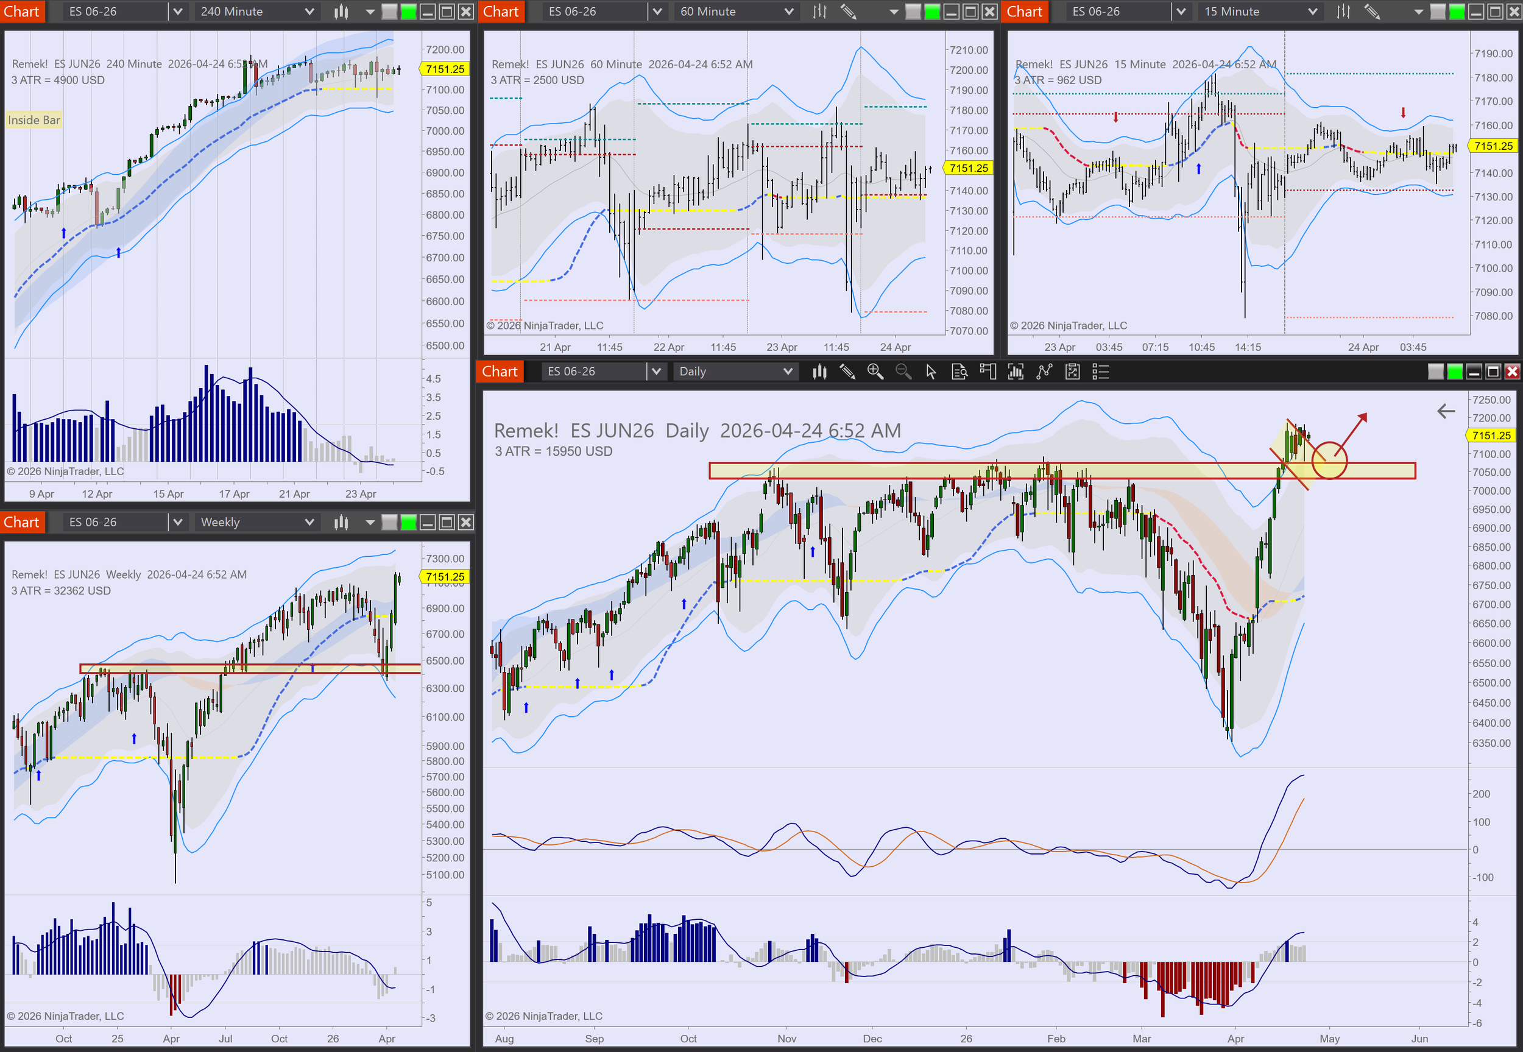Open toolbar overflow arrow on 15 Minute chart

pos(1418,11)
